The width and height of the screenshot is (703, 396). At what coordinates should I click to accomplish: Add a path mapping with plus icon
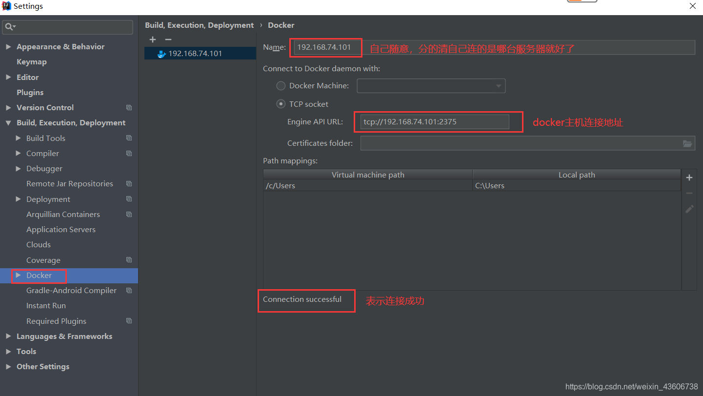coord(689,178)
